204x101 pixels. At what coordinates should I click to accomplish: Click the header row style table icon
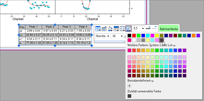tap(116, 29)
